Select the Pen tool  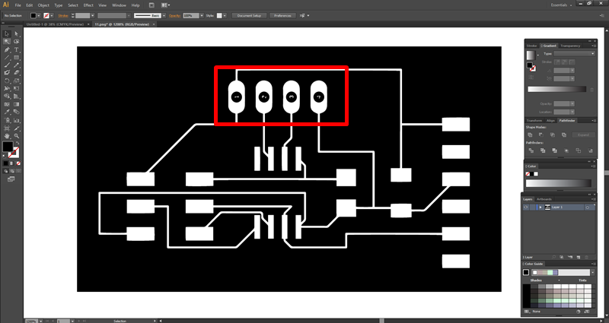click(7, 50)
